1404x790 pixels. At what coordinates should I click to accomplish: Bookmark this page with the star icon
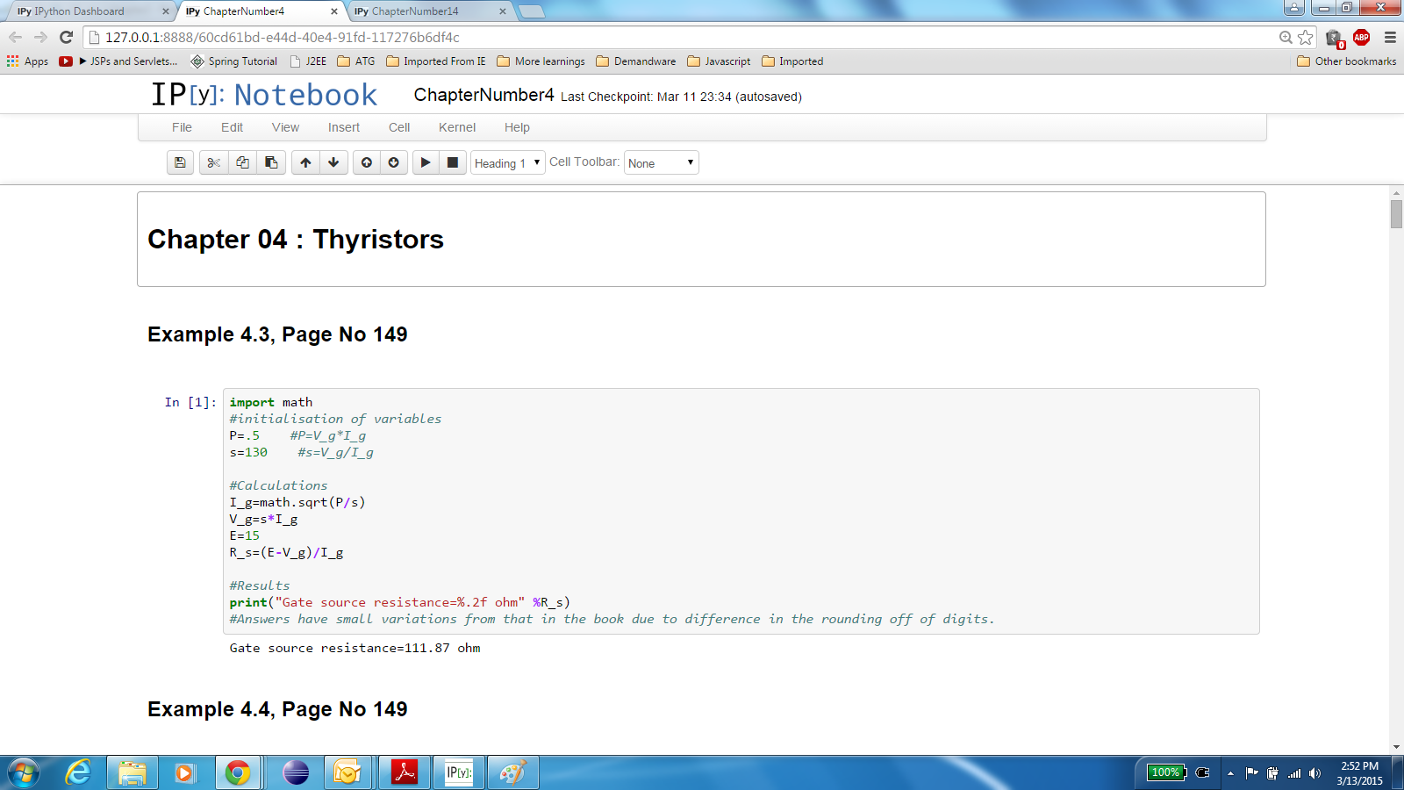point(1306,37)
